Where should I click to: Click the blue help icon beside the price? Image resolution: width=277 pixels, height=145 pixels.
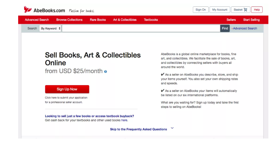pos(106,72)
